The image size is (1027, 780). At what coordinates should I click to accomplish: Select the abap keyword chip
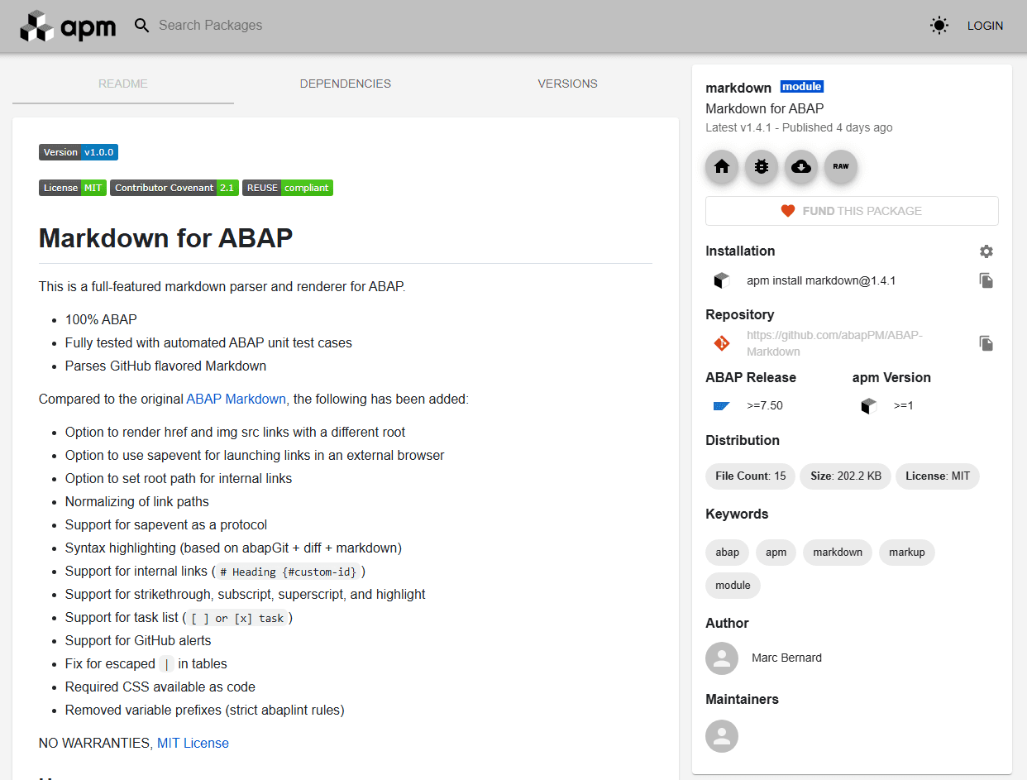tap(728, 553)
